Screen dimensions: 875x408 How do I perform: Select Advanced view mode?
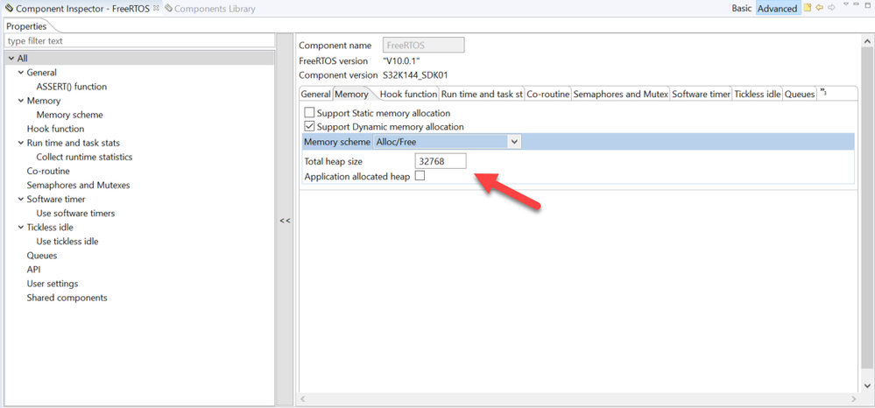(x=778, y=9)
